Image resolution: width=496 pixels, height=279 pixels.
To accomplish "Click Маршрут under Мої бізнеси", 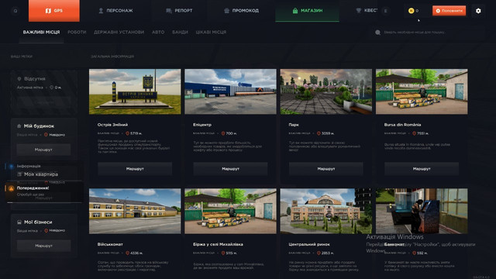I will 43,246.
